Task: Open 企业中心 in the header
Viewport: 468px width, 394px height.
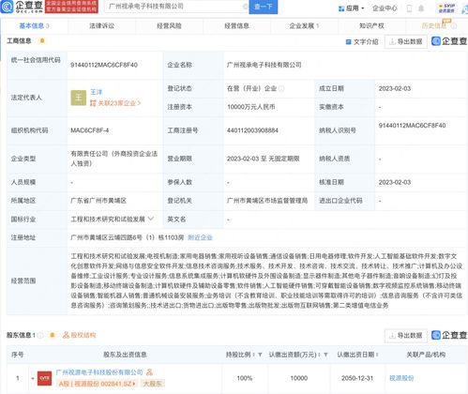Action: coord(385,8)
